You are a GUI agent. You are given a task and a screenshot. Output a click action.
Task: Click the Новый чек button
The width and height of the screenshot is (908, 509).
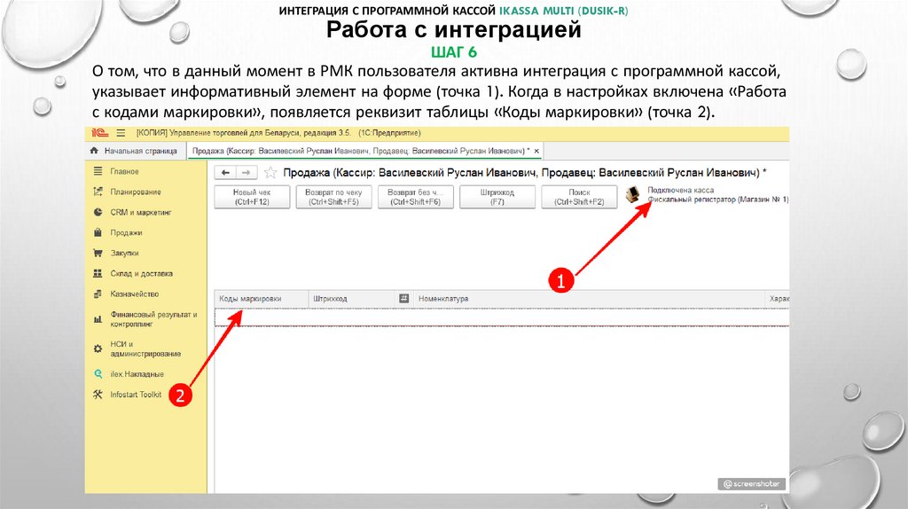pos(252,197)
